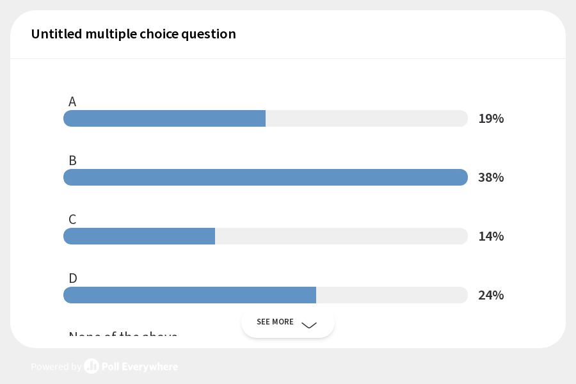Select answer option D

[72, 278]
